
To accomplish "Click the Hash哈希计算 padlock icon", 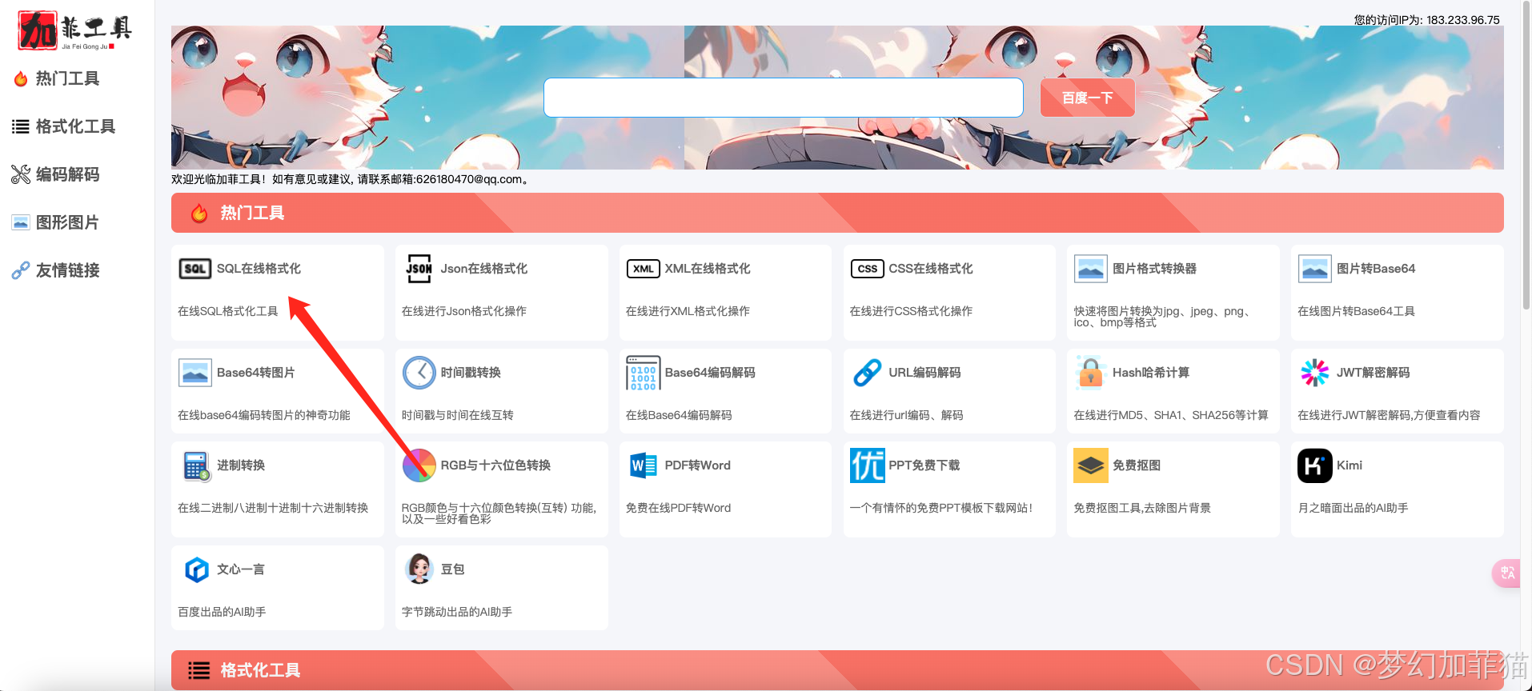I will click(x=1090, y=373).
